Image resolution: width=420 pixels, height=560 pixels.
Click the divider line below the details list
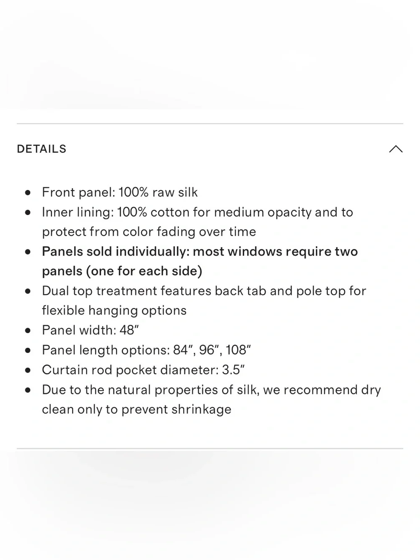(x=210, y=448)
